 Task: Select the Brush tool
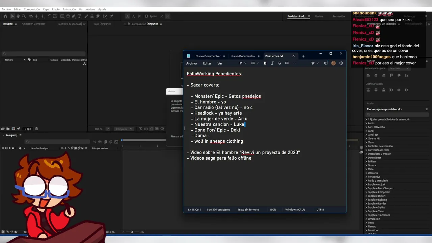coord(86,16)
